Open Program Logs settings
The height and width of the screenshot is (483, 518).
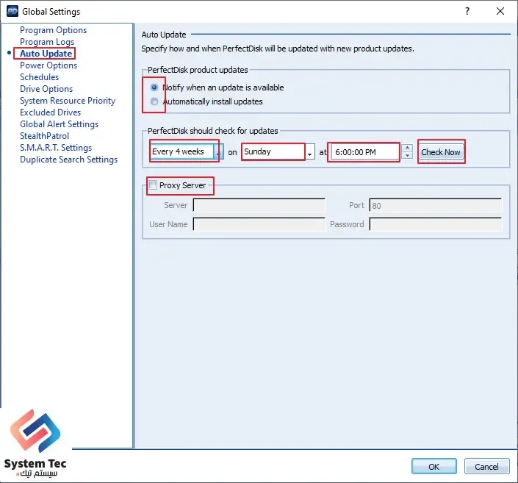47,42
